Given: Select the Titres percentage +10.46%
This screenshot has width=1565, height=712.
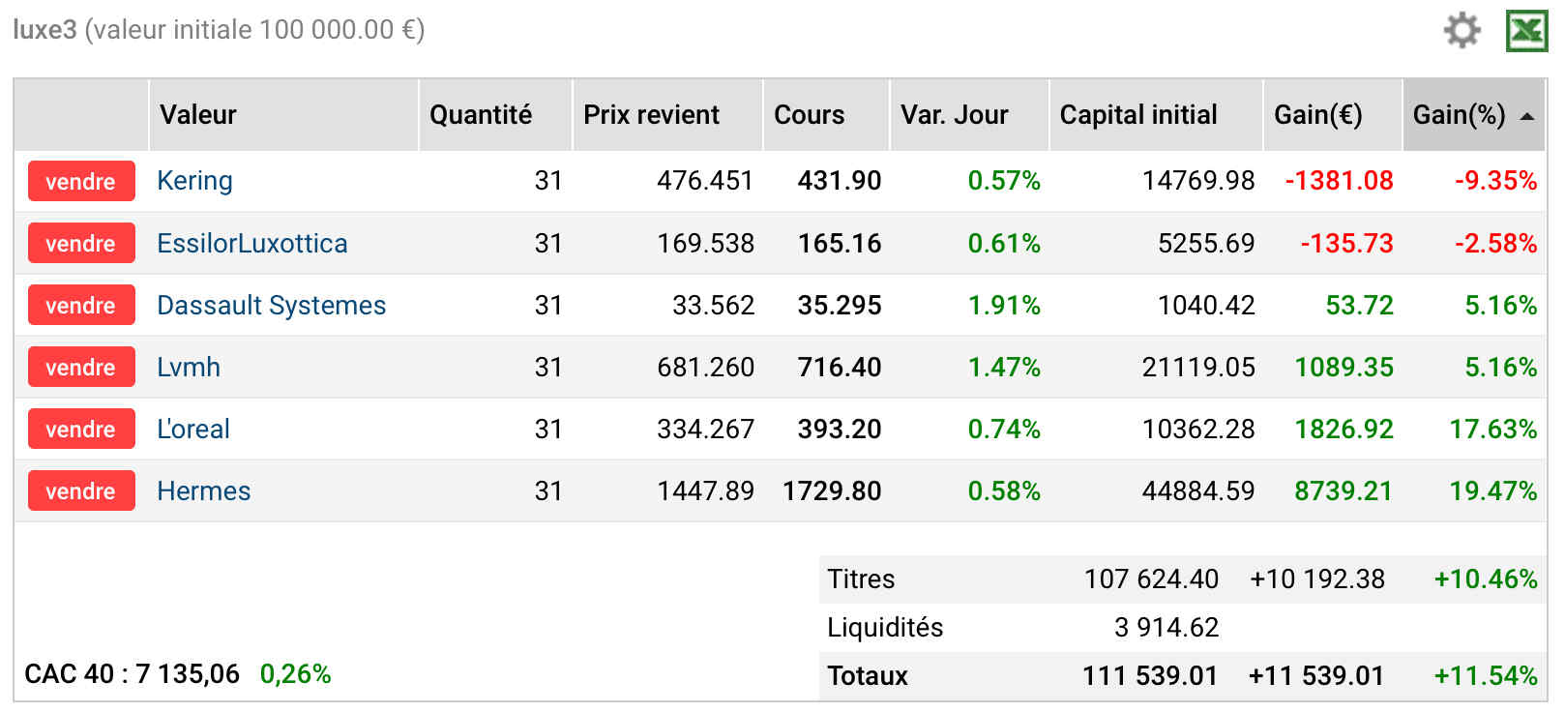Looking at the screenshot, I should [x=1486, y=578].
